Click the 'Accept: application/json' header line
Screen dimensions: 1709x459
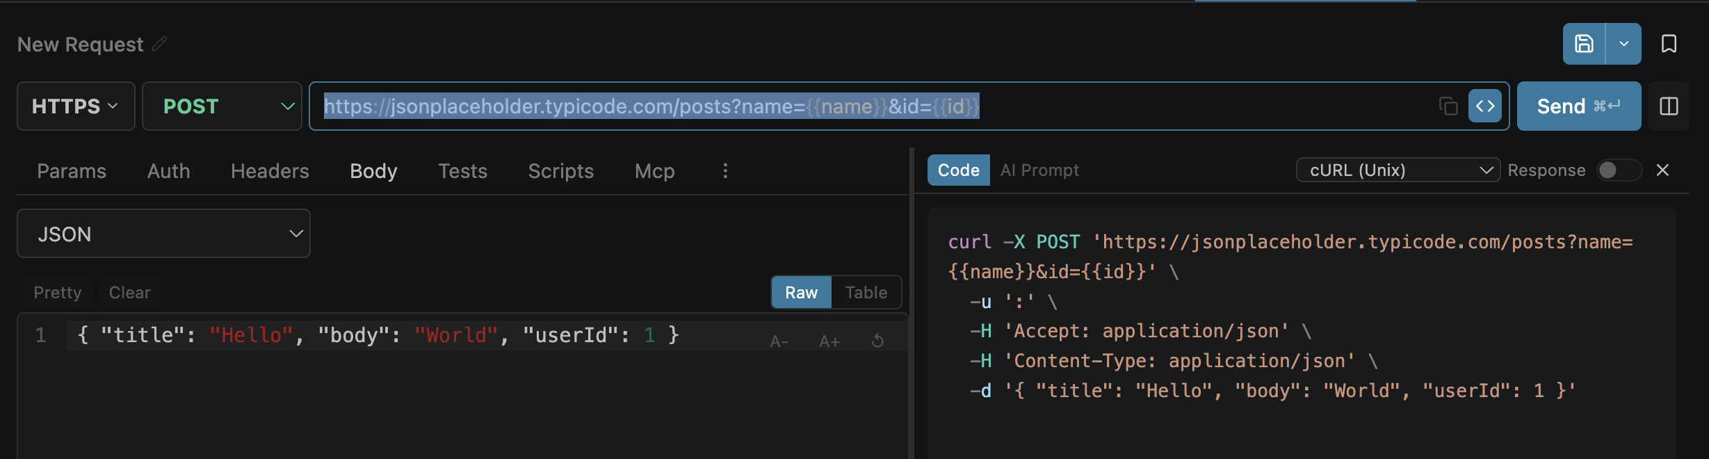(x=1140, y=331)
